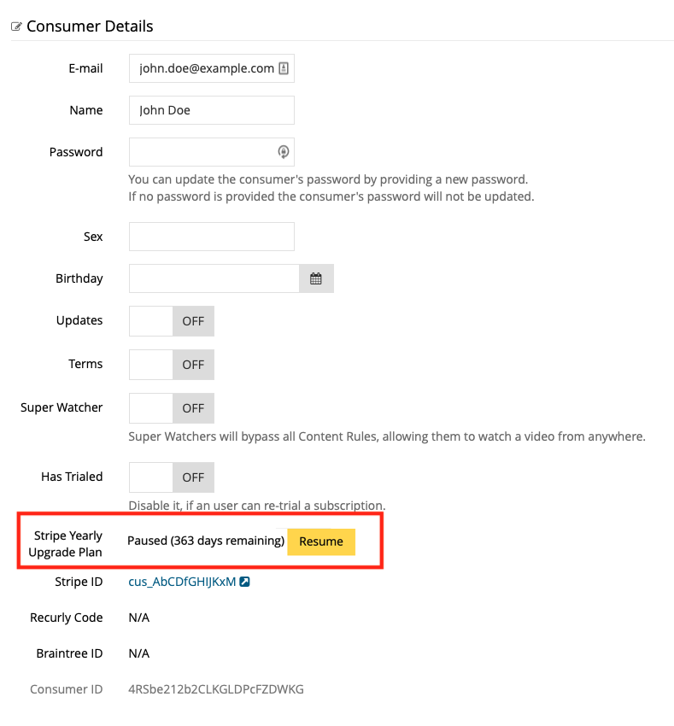
Task: Click the password manager icon in Password field
Action: pos(284,151)
